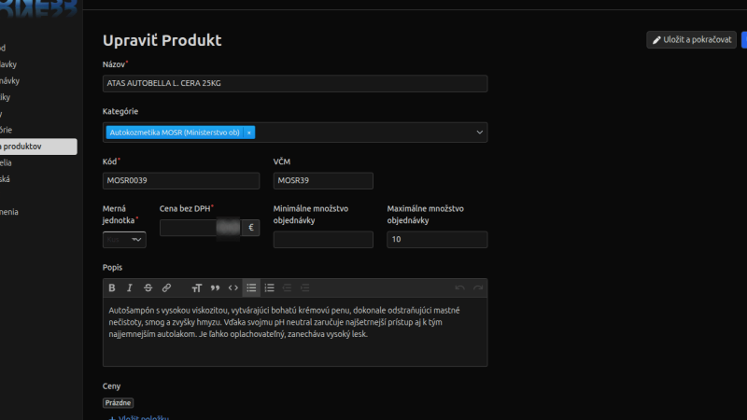Click the Prázdne badge under Ceny
Viewport: 747px width, 420px height.
pyautogui.click(x=118, y=403)
